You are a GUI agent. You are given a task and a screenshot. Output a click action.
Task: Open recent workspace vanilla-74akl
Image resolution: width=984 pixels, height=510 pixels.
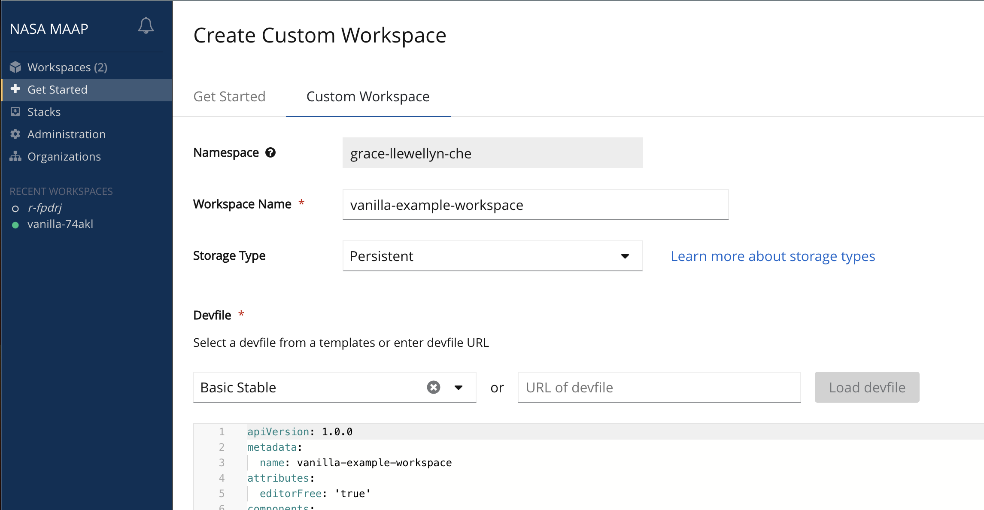click(x=60, y=224)
